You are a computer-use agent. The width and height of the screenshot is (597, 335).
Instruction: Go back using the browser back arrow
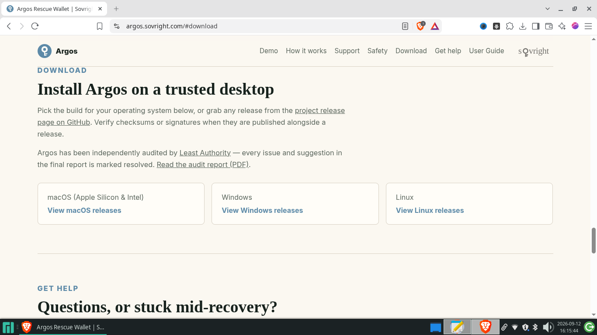coord(9,26)
